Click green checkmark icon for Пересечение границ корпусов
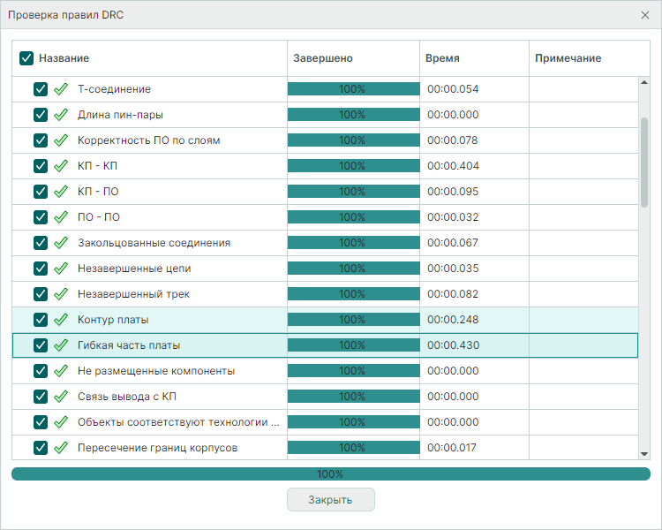The width and height of the screenshot is (662, 530). (61, 448)
